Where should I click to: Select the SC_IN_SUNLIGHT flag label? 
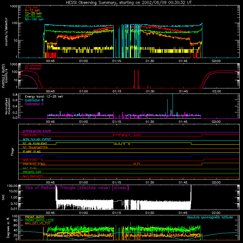[35, 143]
